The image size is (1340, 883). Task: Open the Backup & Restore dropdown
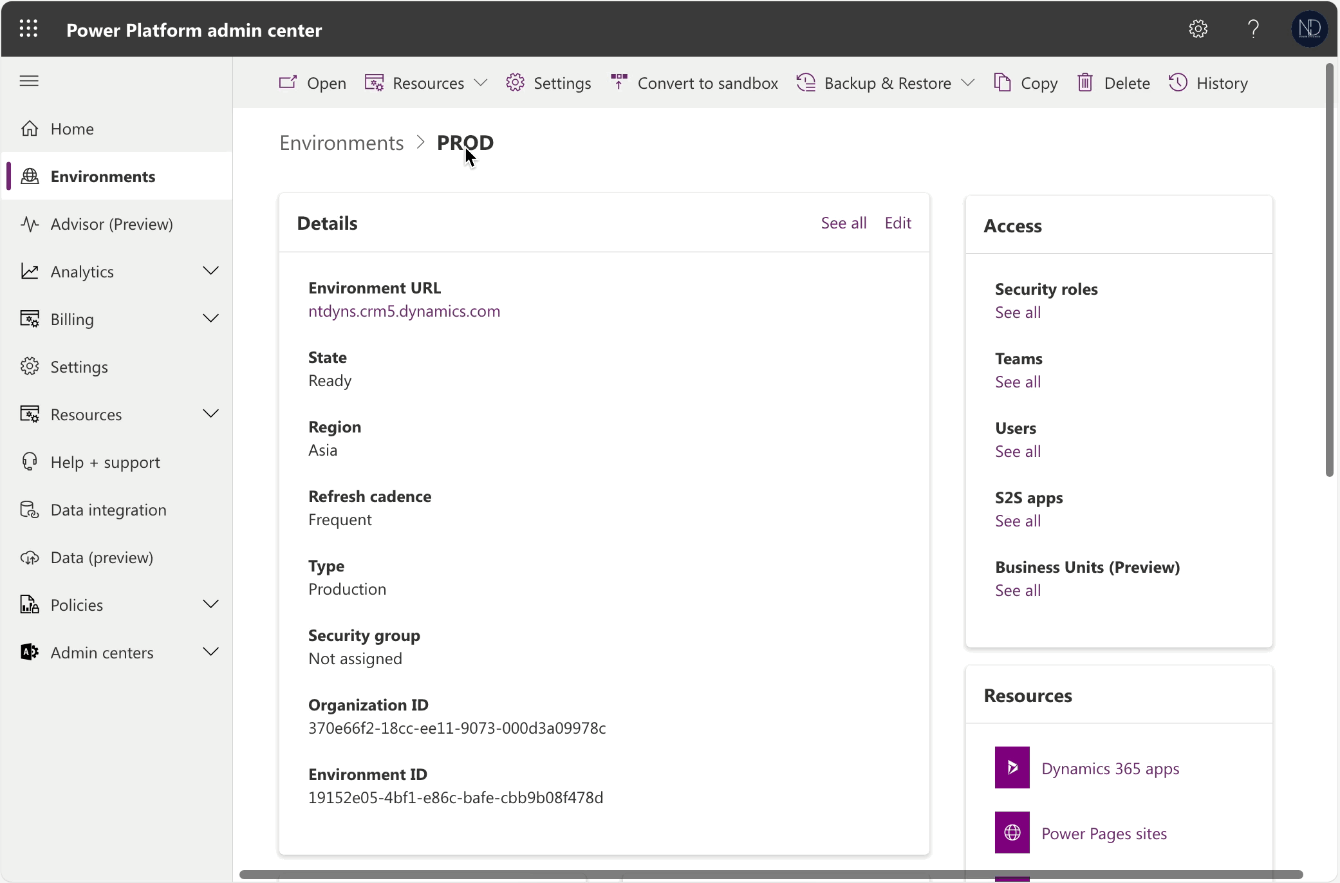[967, 82]
